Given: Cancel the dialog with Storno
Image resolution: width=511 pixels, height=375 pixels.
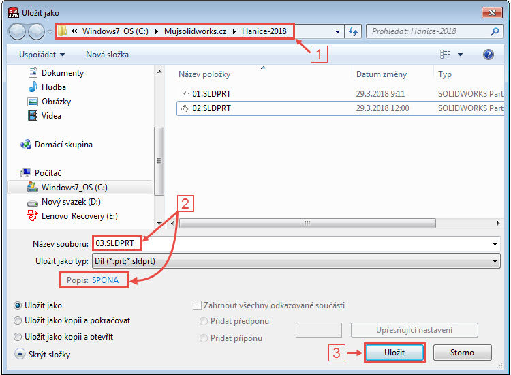Looking at the screenshot, I should [462, 352].
